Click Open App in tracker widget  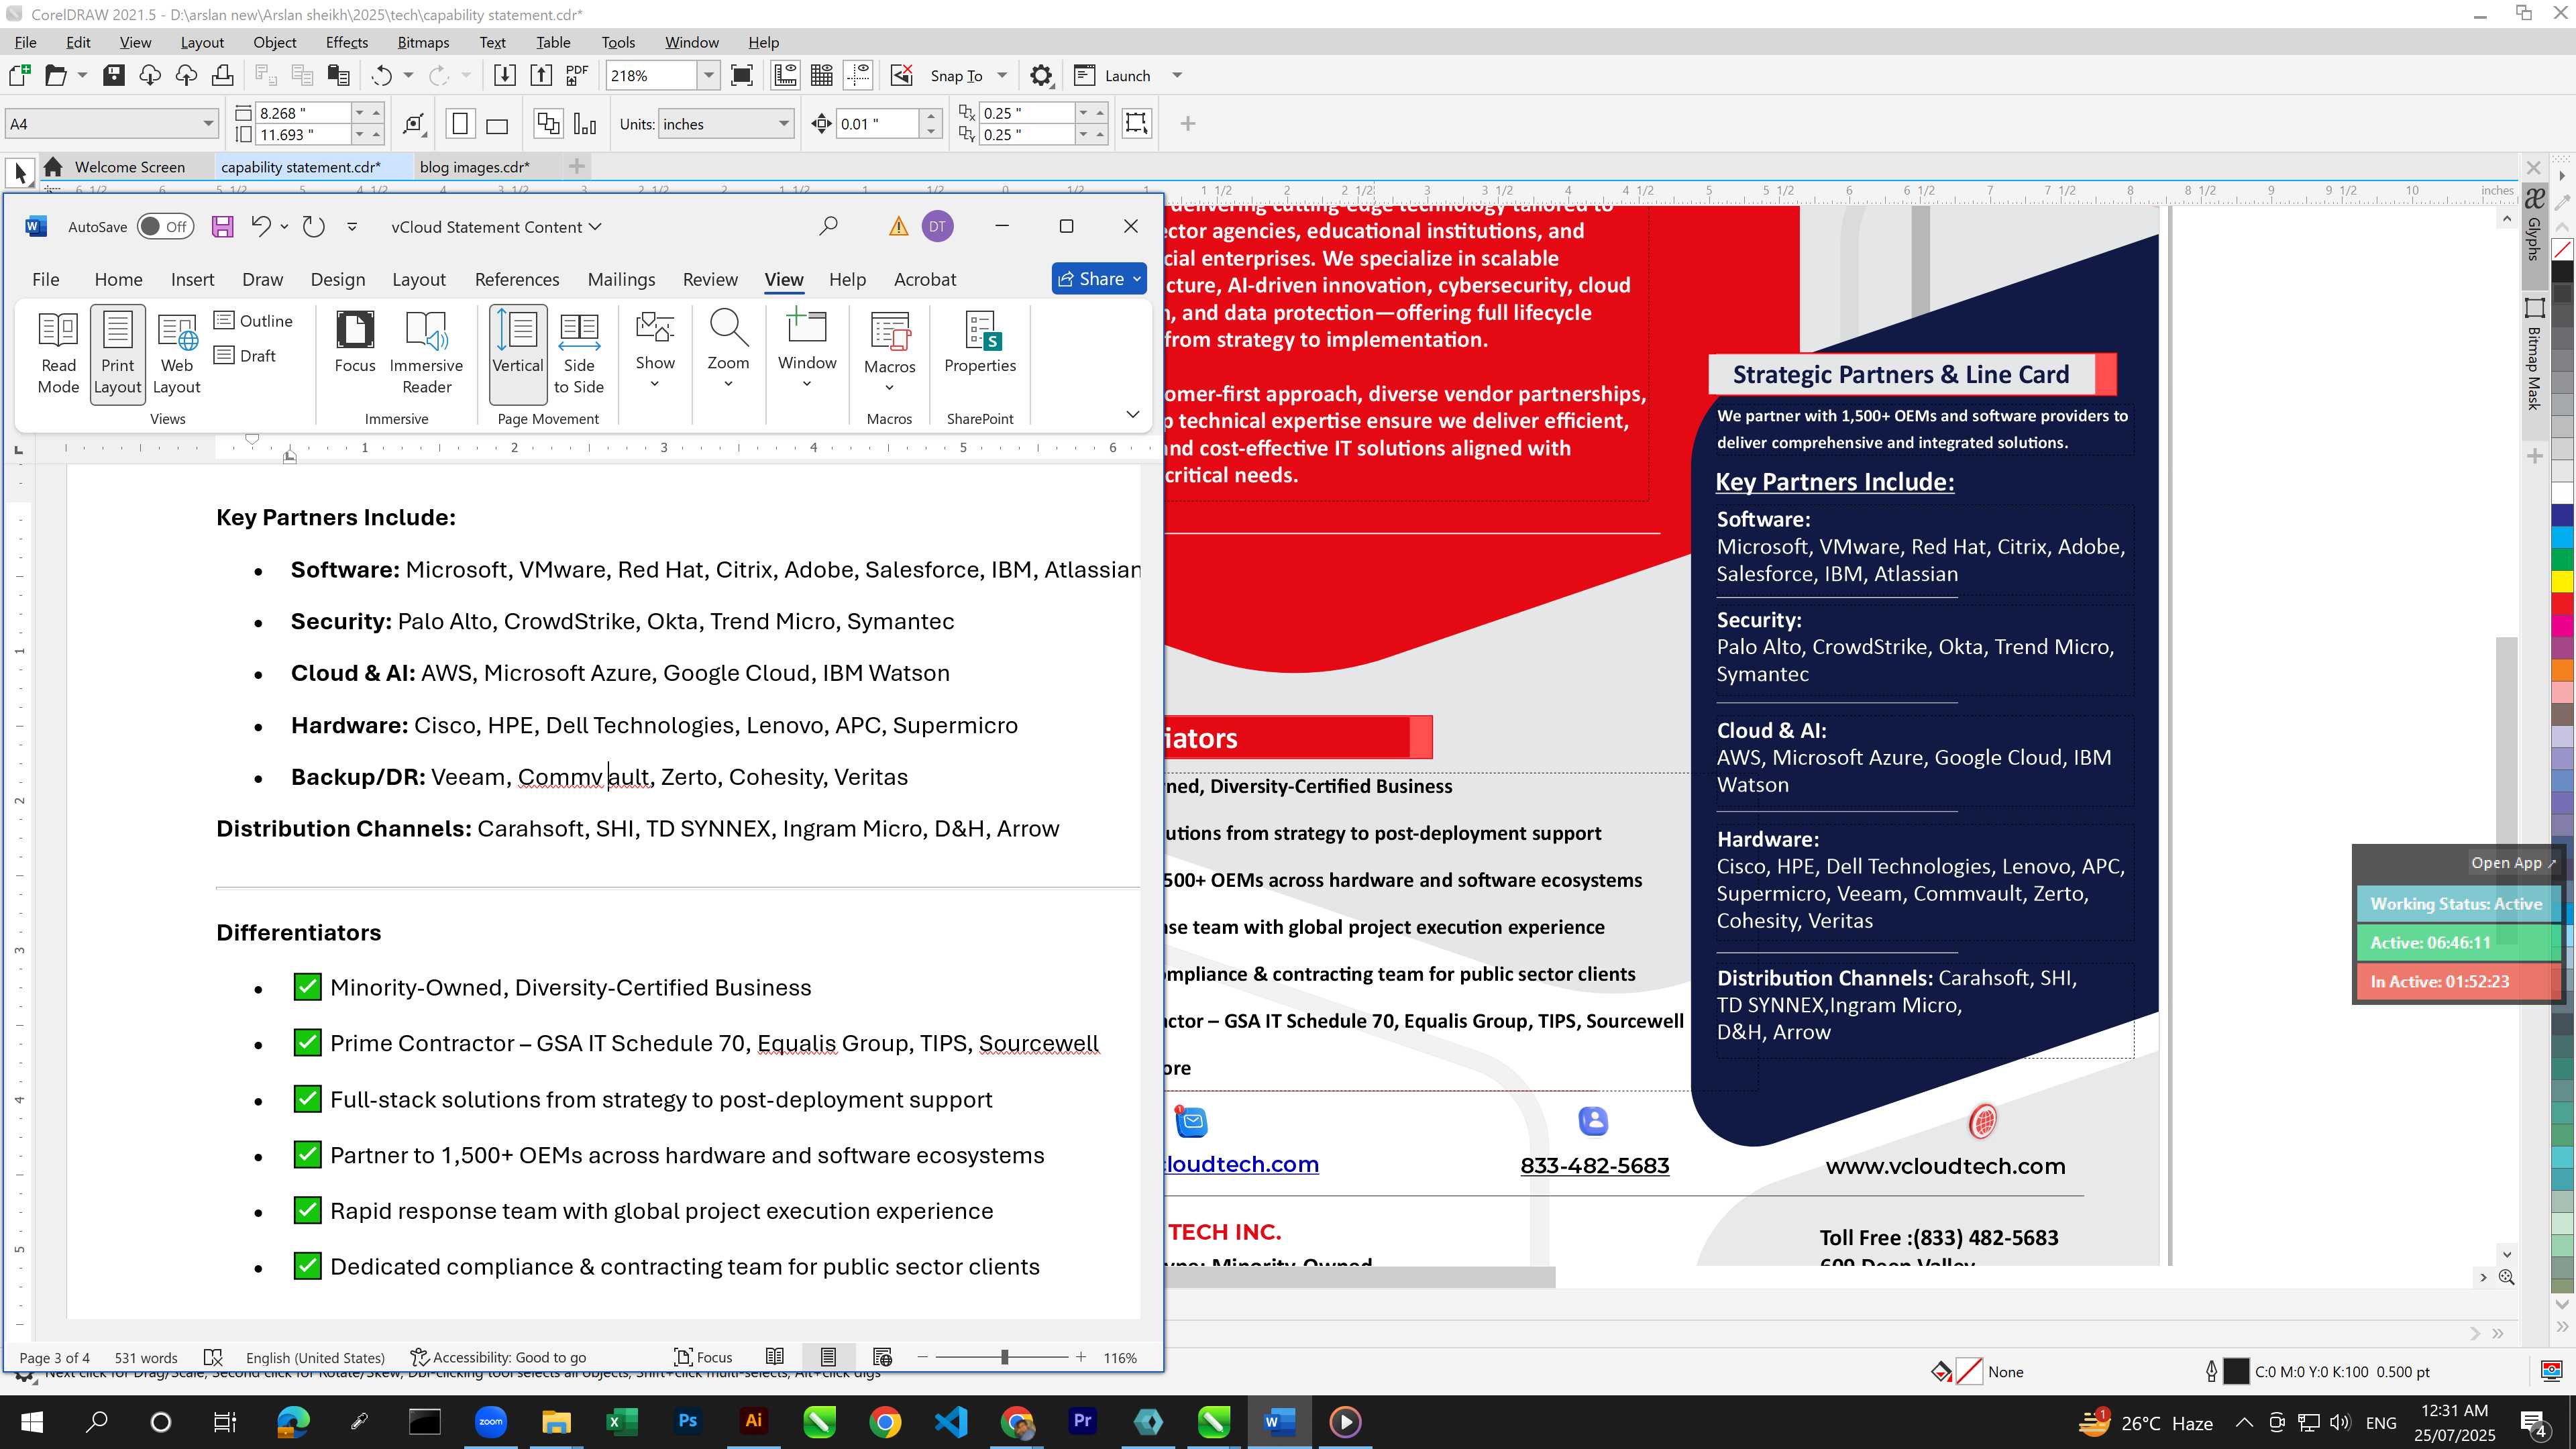2512,863
